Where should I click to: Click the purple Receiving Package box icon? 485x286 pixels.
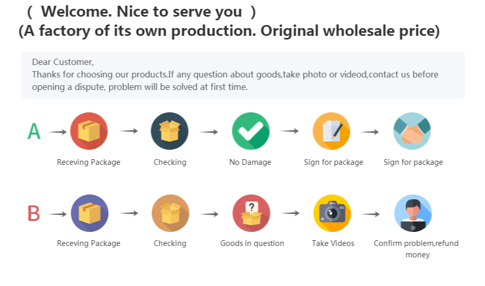coord(90,213)
